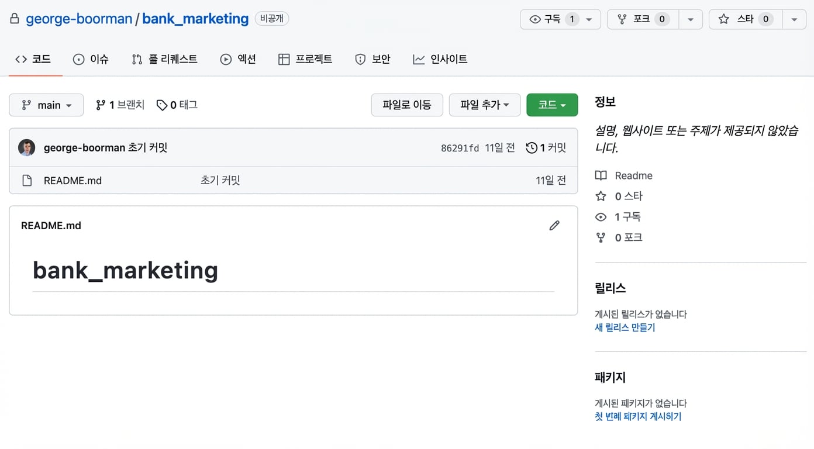Click the 1 브랜치 link

[x=120, y=105]
